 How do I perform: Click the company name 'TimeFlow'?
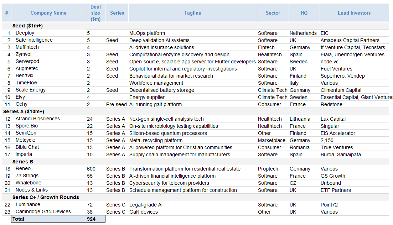[26, 83]
